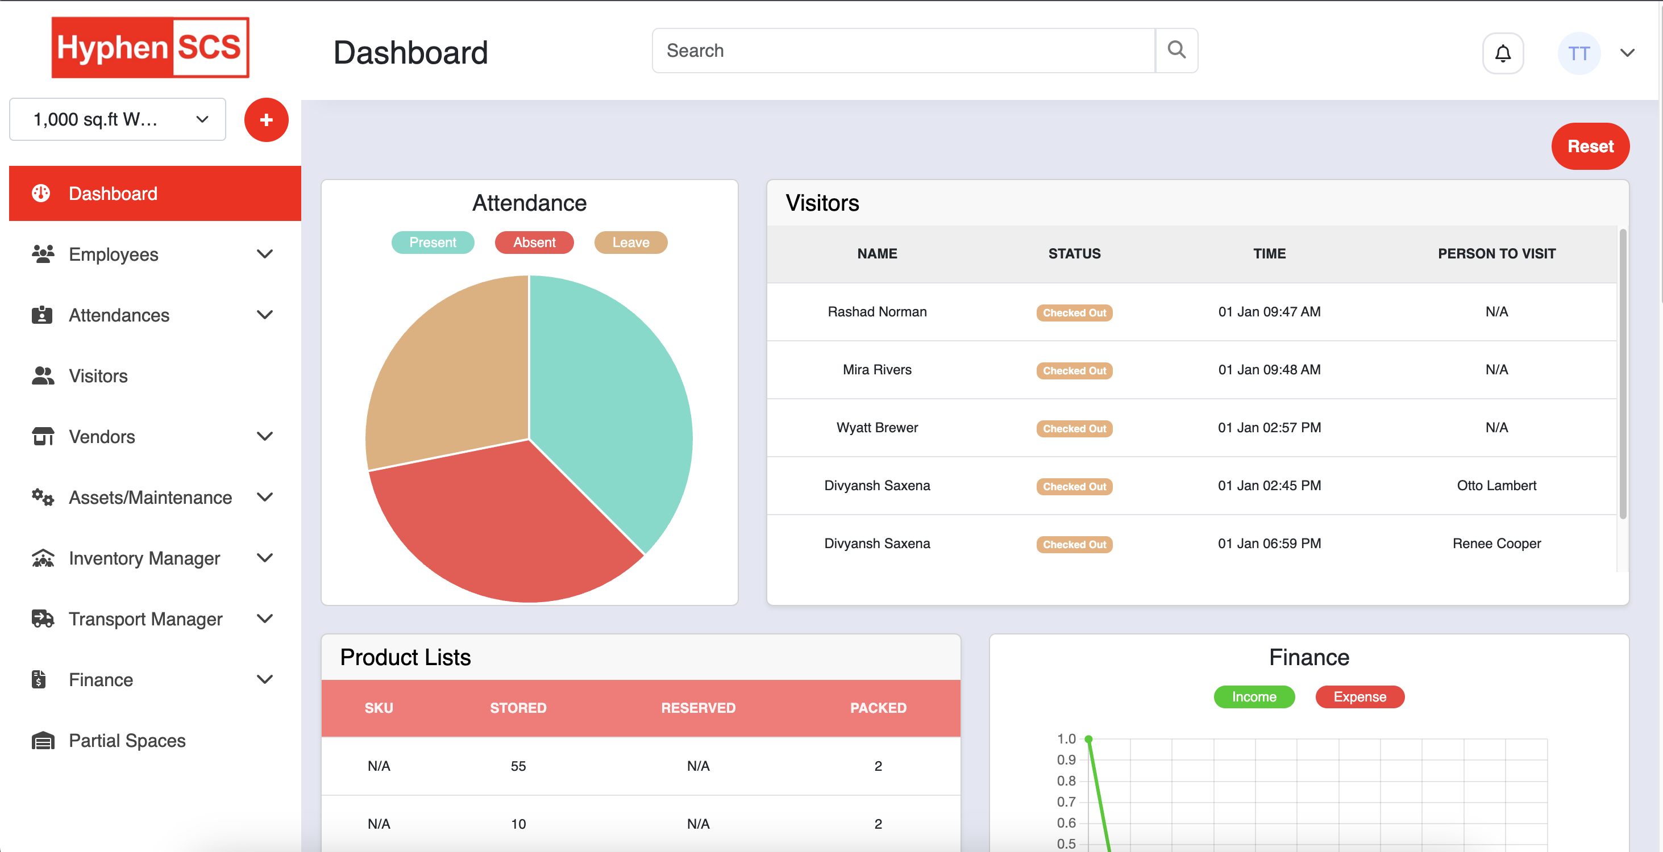Click the Inventory Manager warehouse icon
1663x852 pixels.
pos(43,558)
